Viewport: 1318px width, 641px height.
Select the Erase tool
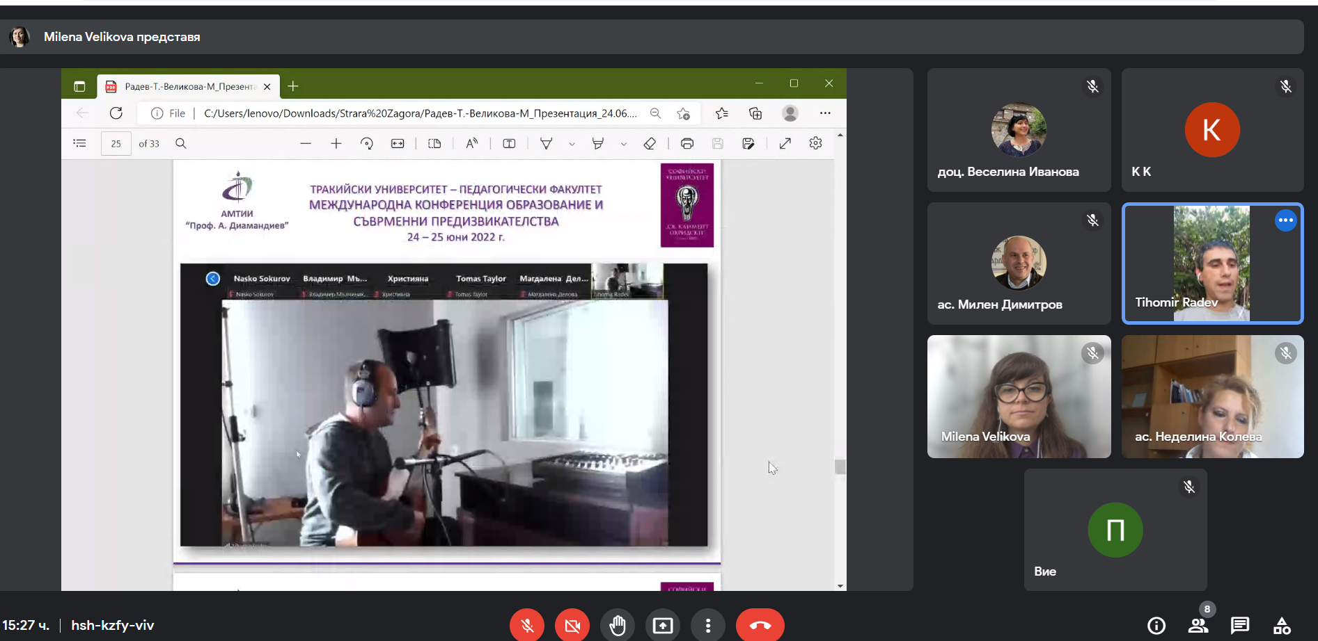[650, 143]
